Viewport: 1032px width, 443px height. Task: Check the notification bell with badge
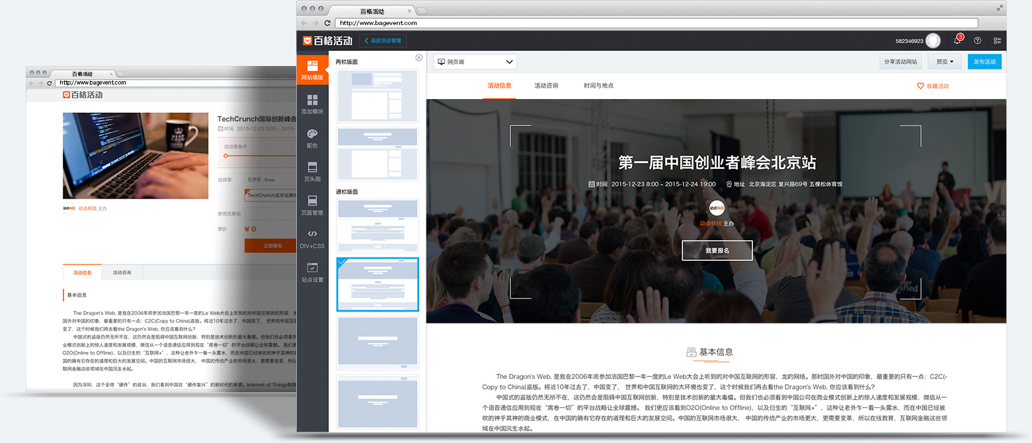[x=957, y=40]
